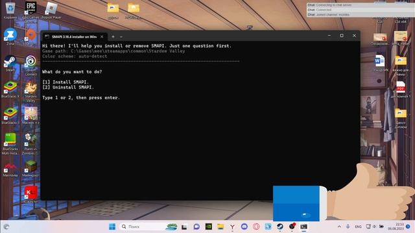The height and width of the screenshot is (233, 415).
Task: Open the PDF file on desktop
Action: (401, 89)
